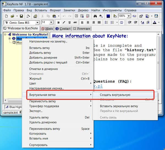Select Welcome to KeyNote! root tree node
165x150 pixels.
click(30, 35)
